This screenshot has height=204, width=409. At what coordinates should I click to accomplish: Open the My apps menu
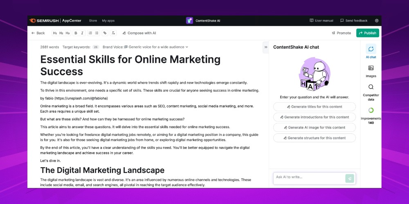108,20
